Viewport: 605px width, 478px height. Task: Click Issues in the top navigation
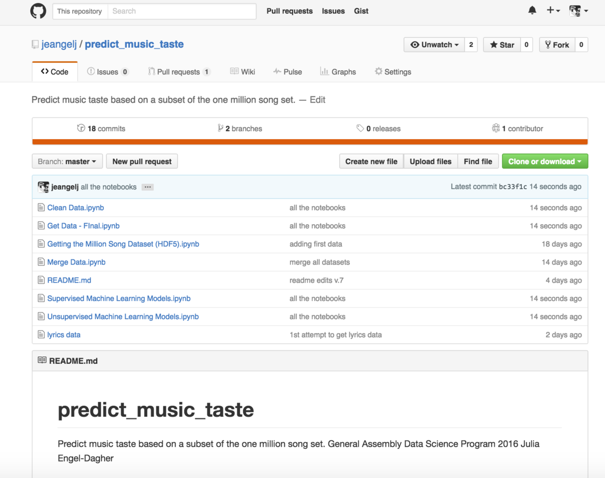[x=333, y=11]
